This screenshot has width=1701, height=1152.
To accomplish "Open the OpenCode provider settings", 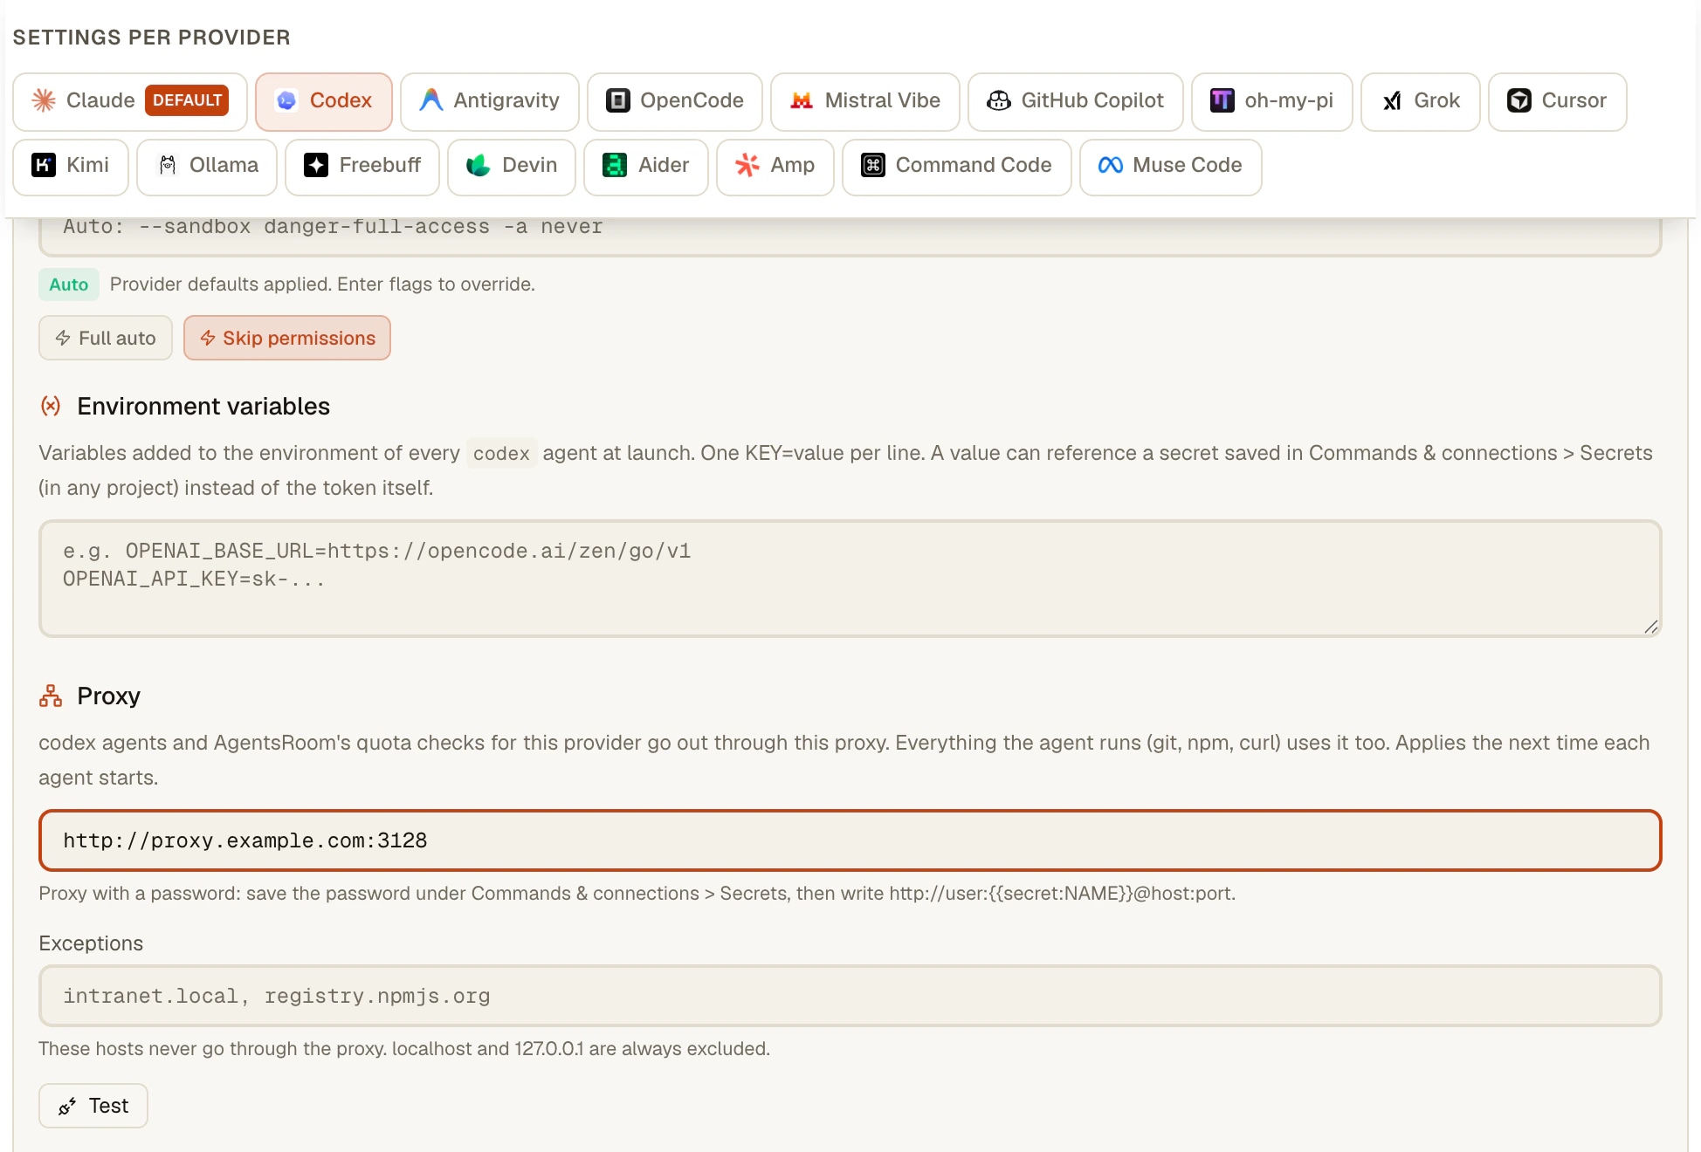I will [x=674, y=101].
